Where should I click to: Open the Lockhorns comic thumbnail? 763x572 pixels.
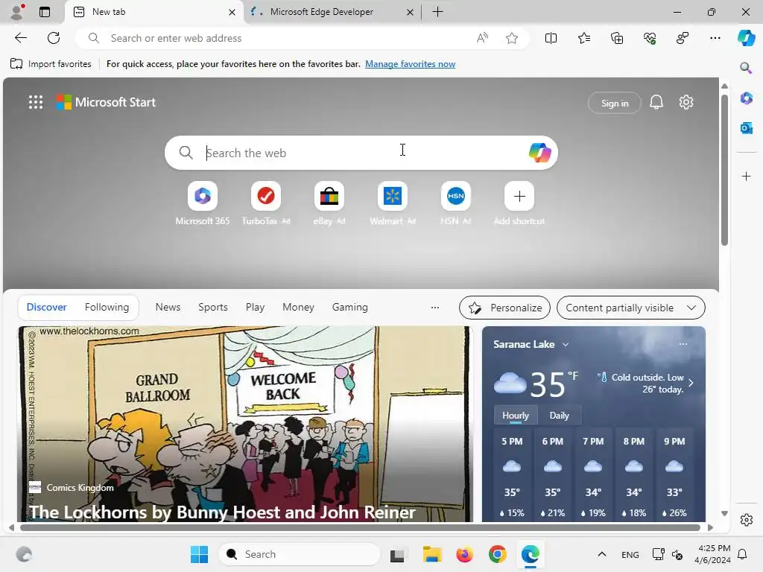point(245,424)
